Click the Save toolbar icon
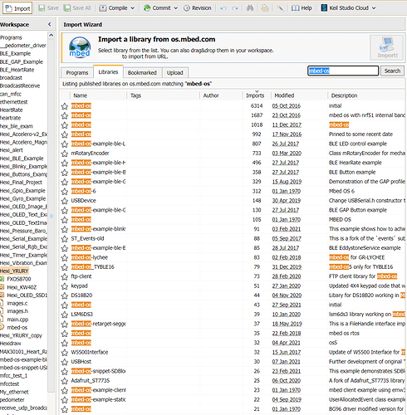 click(x=42, y=8)
